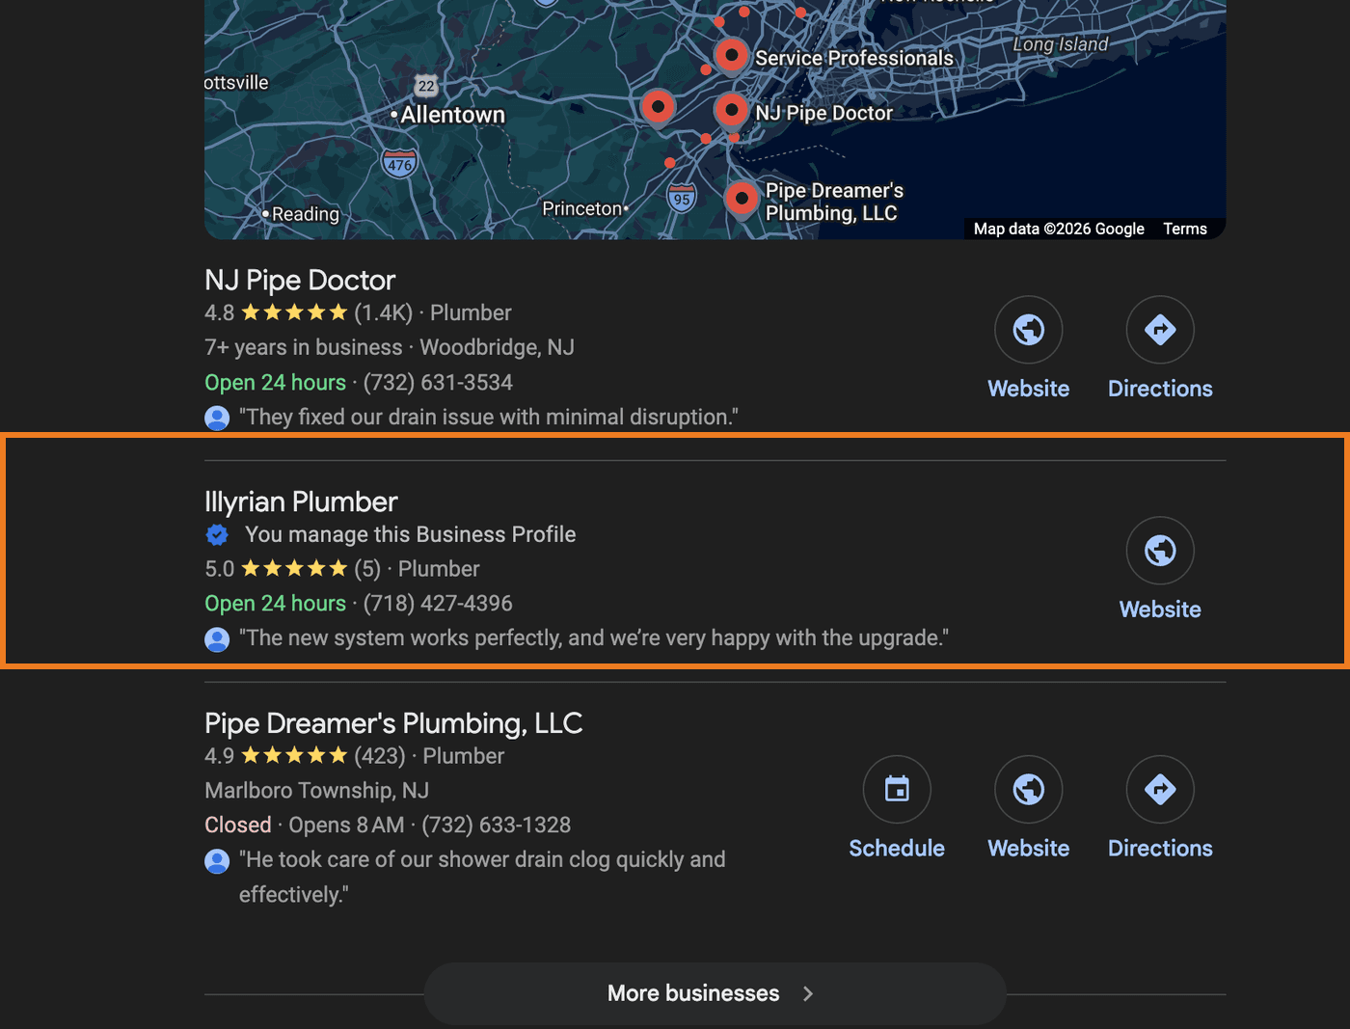The height and width of the screenshot is (1029, 1350).
Task: Click the Reading label on the map
Action: coord(306,214)
